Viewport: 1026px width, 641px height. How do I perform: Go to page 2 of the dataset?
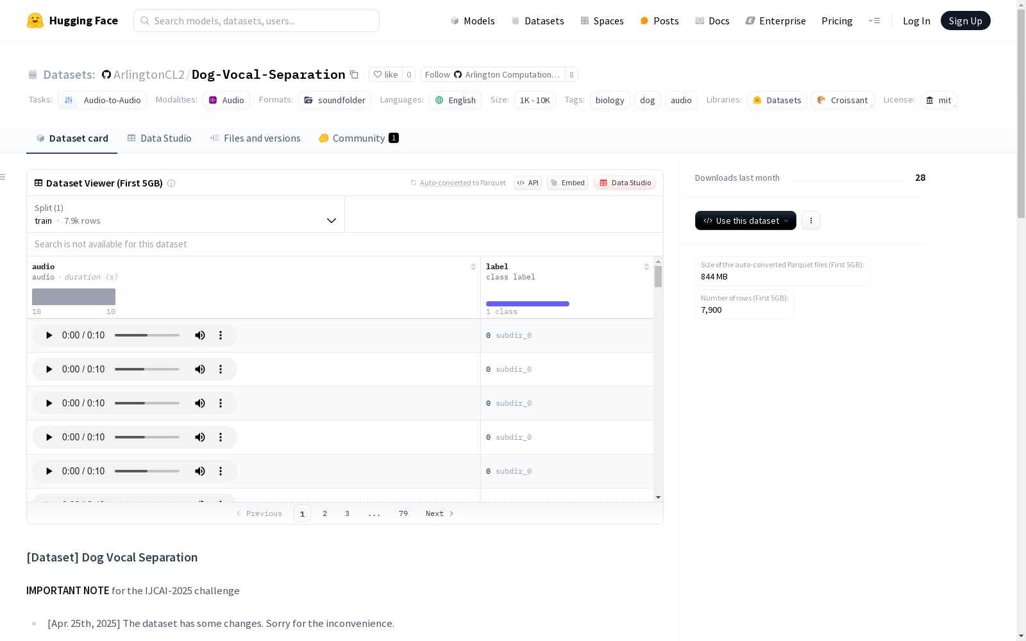325,513
